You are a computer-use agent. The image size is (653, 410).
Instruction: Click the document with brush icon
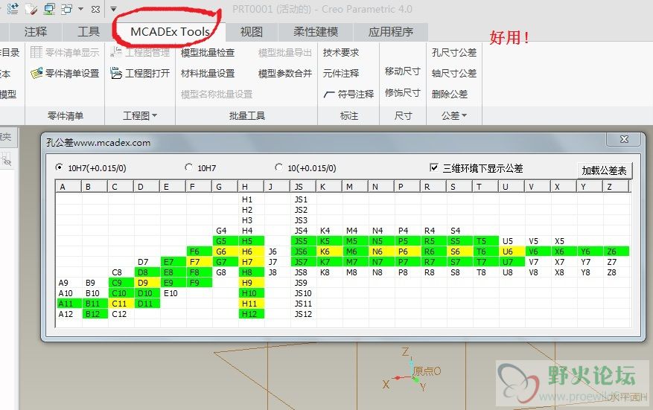[x=31, y=9]
